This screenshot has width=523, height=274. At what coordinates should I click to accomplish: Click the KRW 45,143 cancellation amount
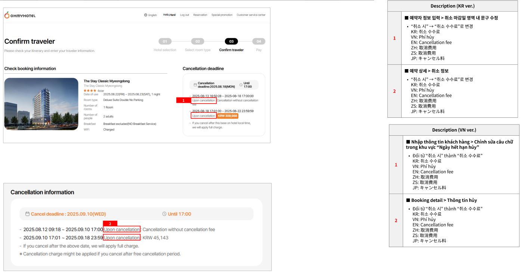coord(155,238)
